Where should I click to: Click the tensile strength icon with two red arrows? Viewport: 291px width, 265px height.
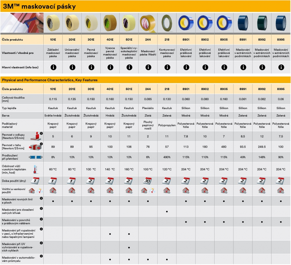[x=35, y=147]
